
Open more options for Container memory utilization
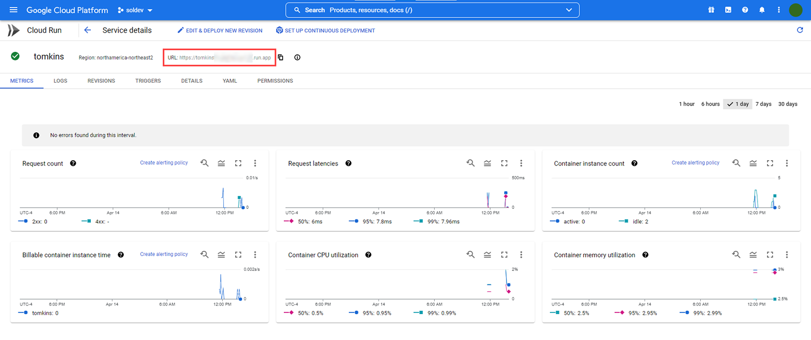click(x=787, y=255)
